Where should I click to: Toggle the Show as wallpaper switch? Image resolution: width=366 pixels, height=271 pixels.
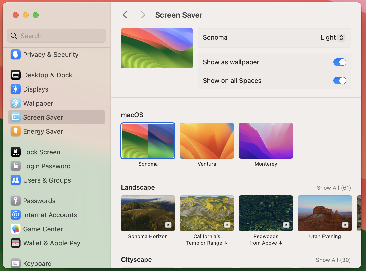point(340,62)
